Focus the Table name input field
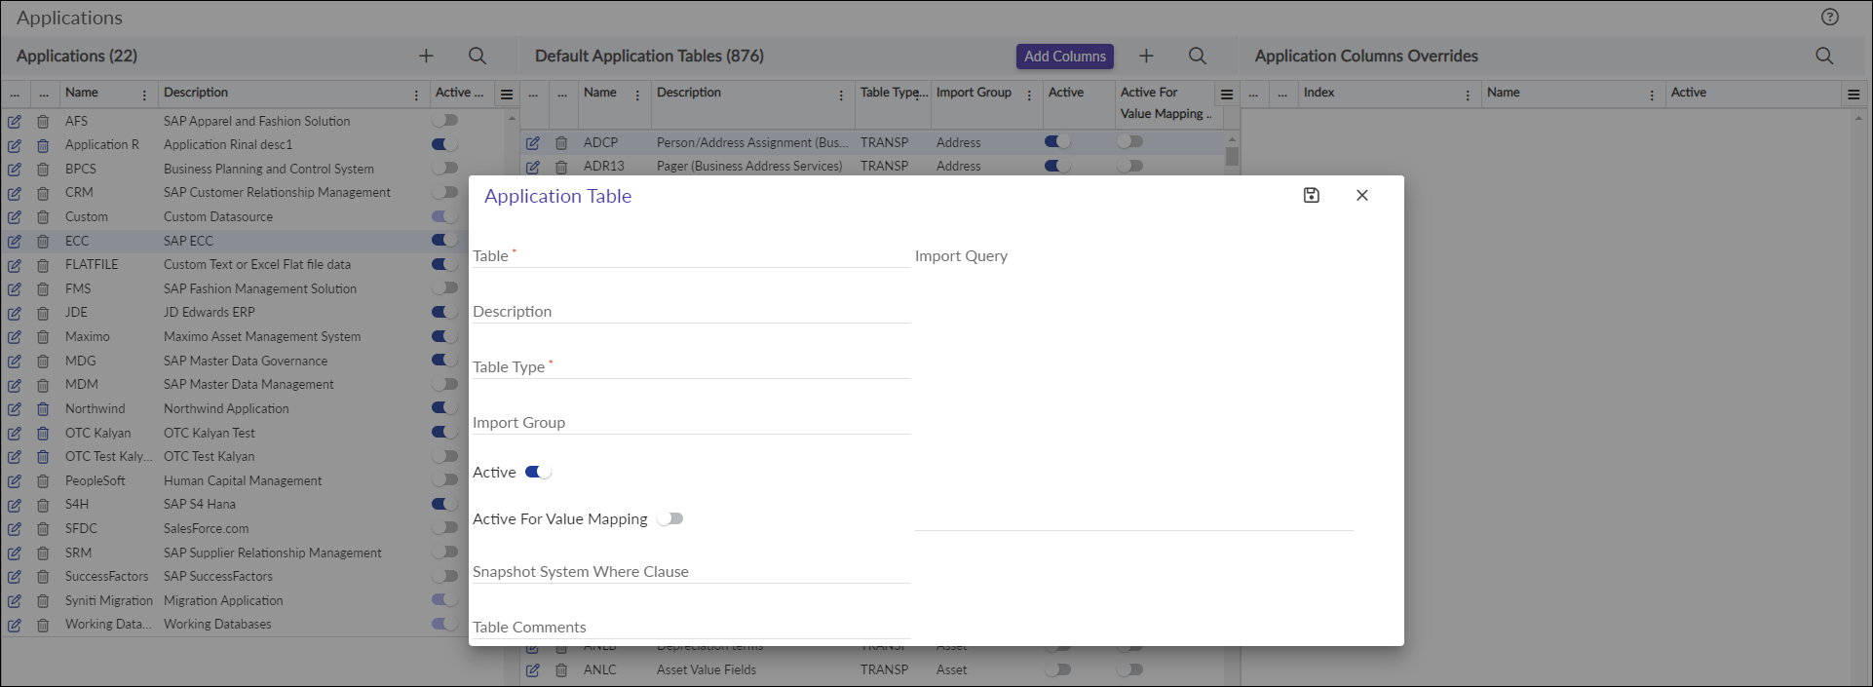Screen dimensions: 1873x687 (691, 255)
